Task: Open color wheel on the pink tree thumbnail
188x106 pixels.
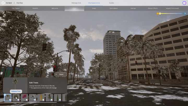Action: coord(26,100)
